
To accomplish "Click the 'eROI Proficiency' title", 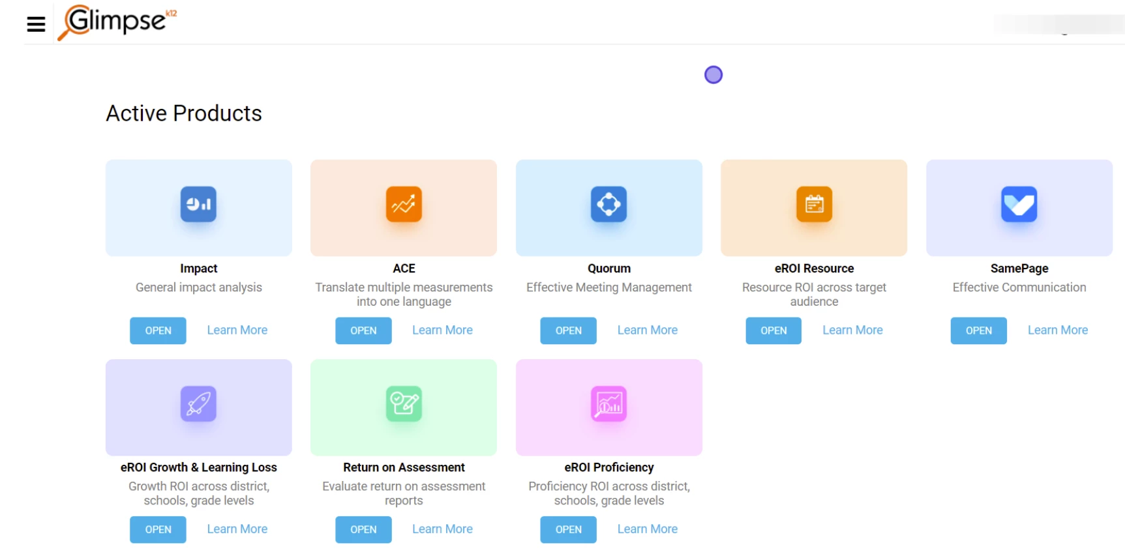I will (x=608, y=467).
